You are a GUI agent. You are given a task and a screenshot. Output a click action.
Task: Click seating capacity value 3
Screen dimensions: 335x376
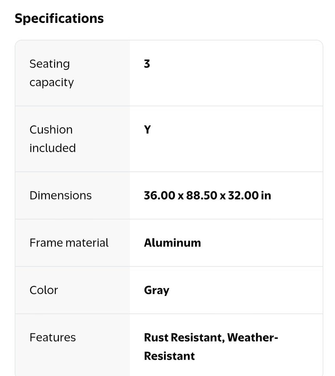(x=147, y=64)
